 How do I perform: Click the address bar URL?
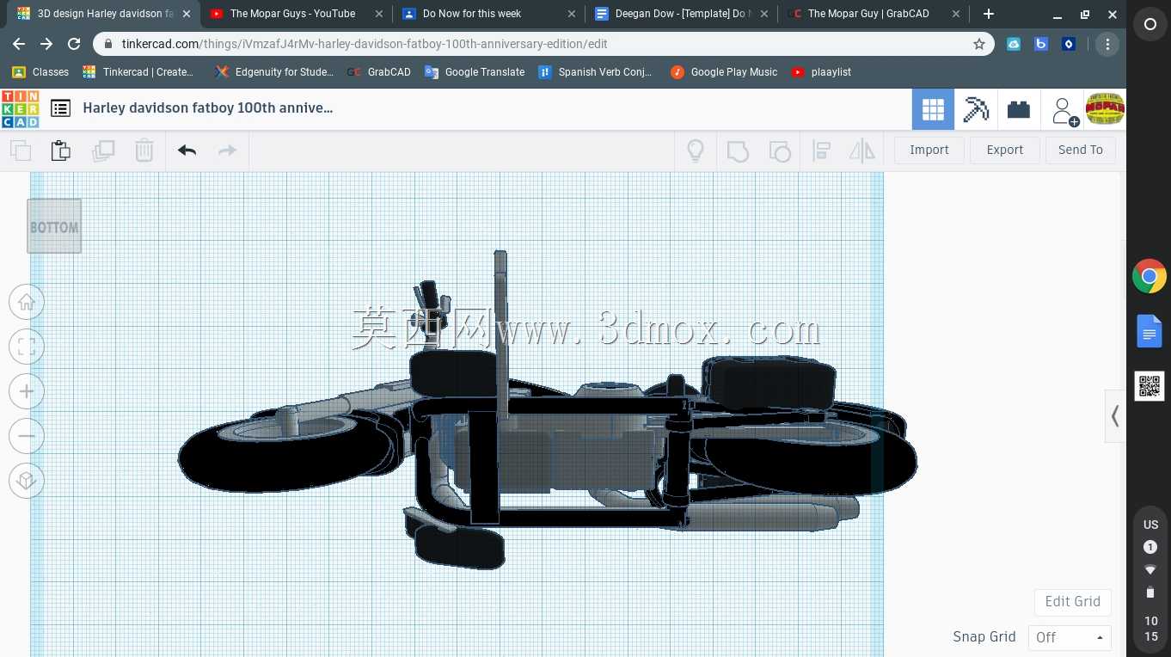pyautogui.click(x=365, y=44)
